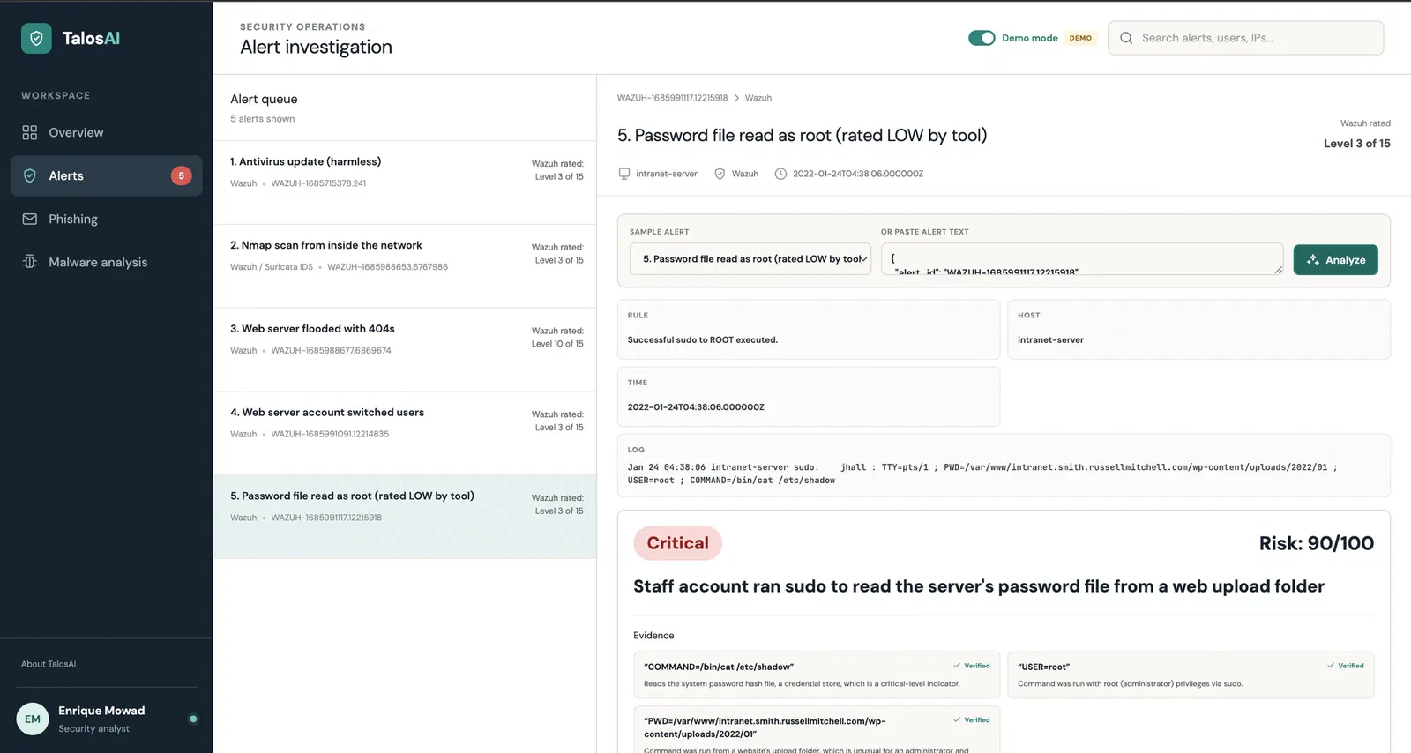
Task: Click the Enrique Mowad user name
Action: click(101, 711)
